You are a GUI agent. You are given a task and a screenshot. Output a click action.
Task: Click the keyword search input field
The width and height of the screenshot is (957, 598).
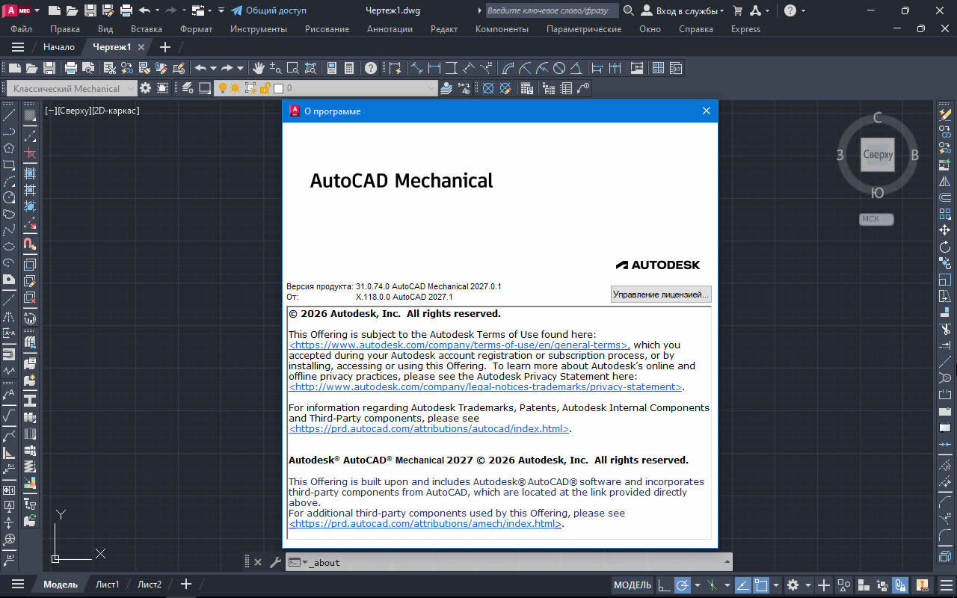coord(552,10)
